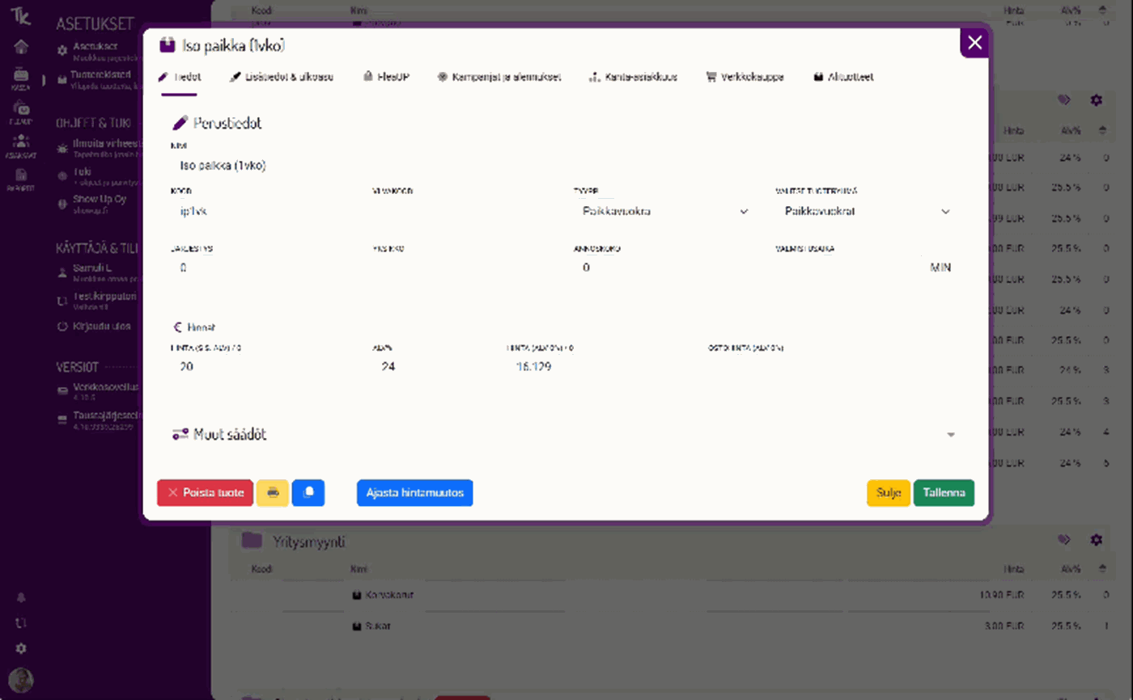1133x700 pixels.
Task: Open the Kassa icon in left sidebar
Action: pyautogui.click(x=22, y=77)
